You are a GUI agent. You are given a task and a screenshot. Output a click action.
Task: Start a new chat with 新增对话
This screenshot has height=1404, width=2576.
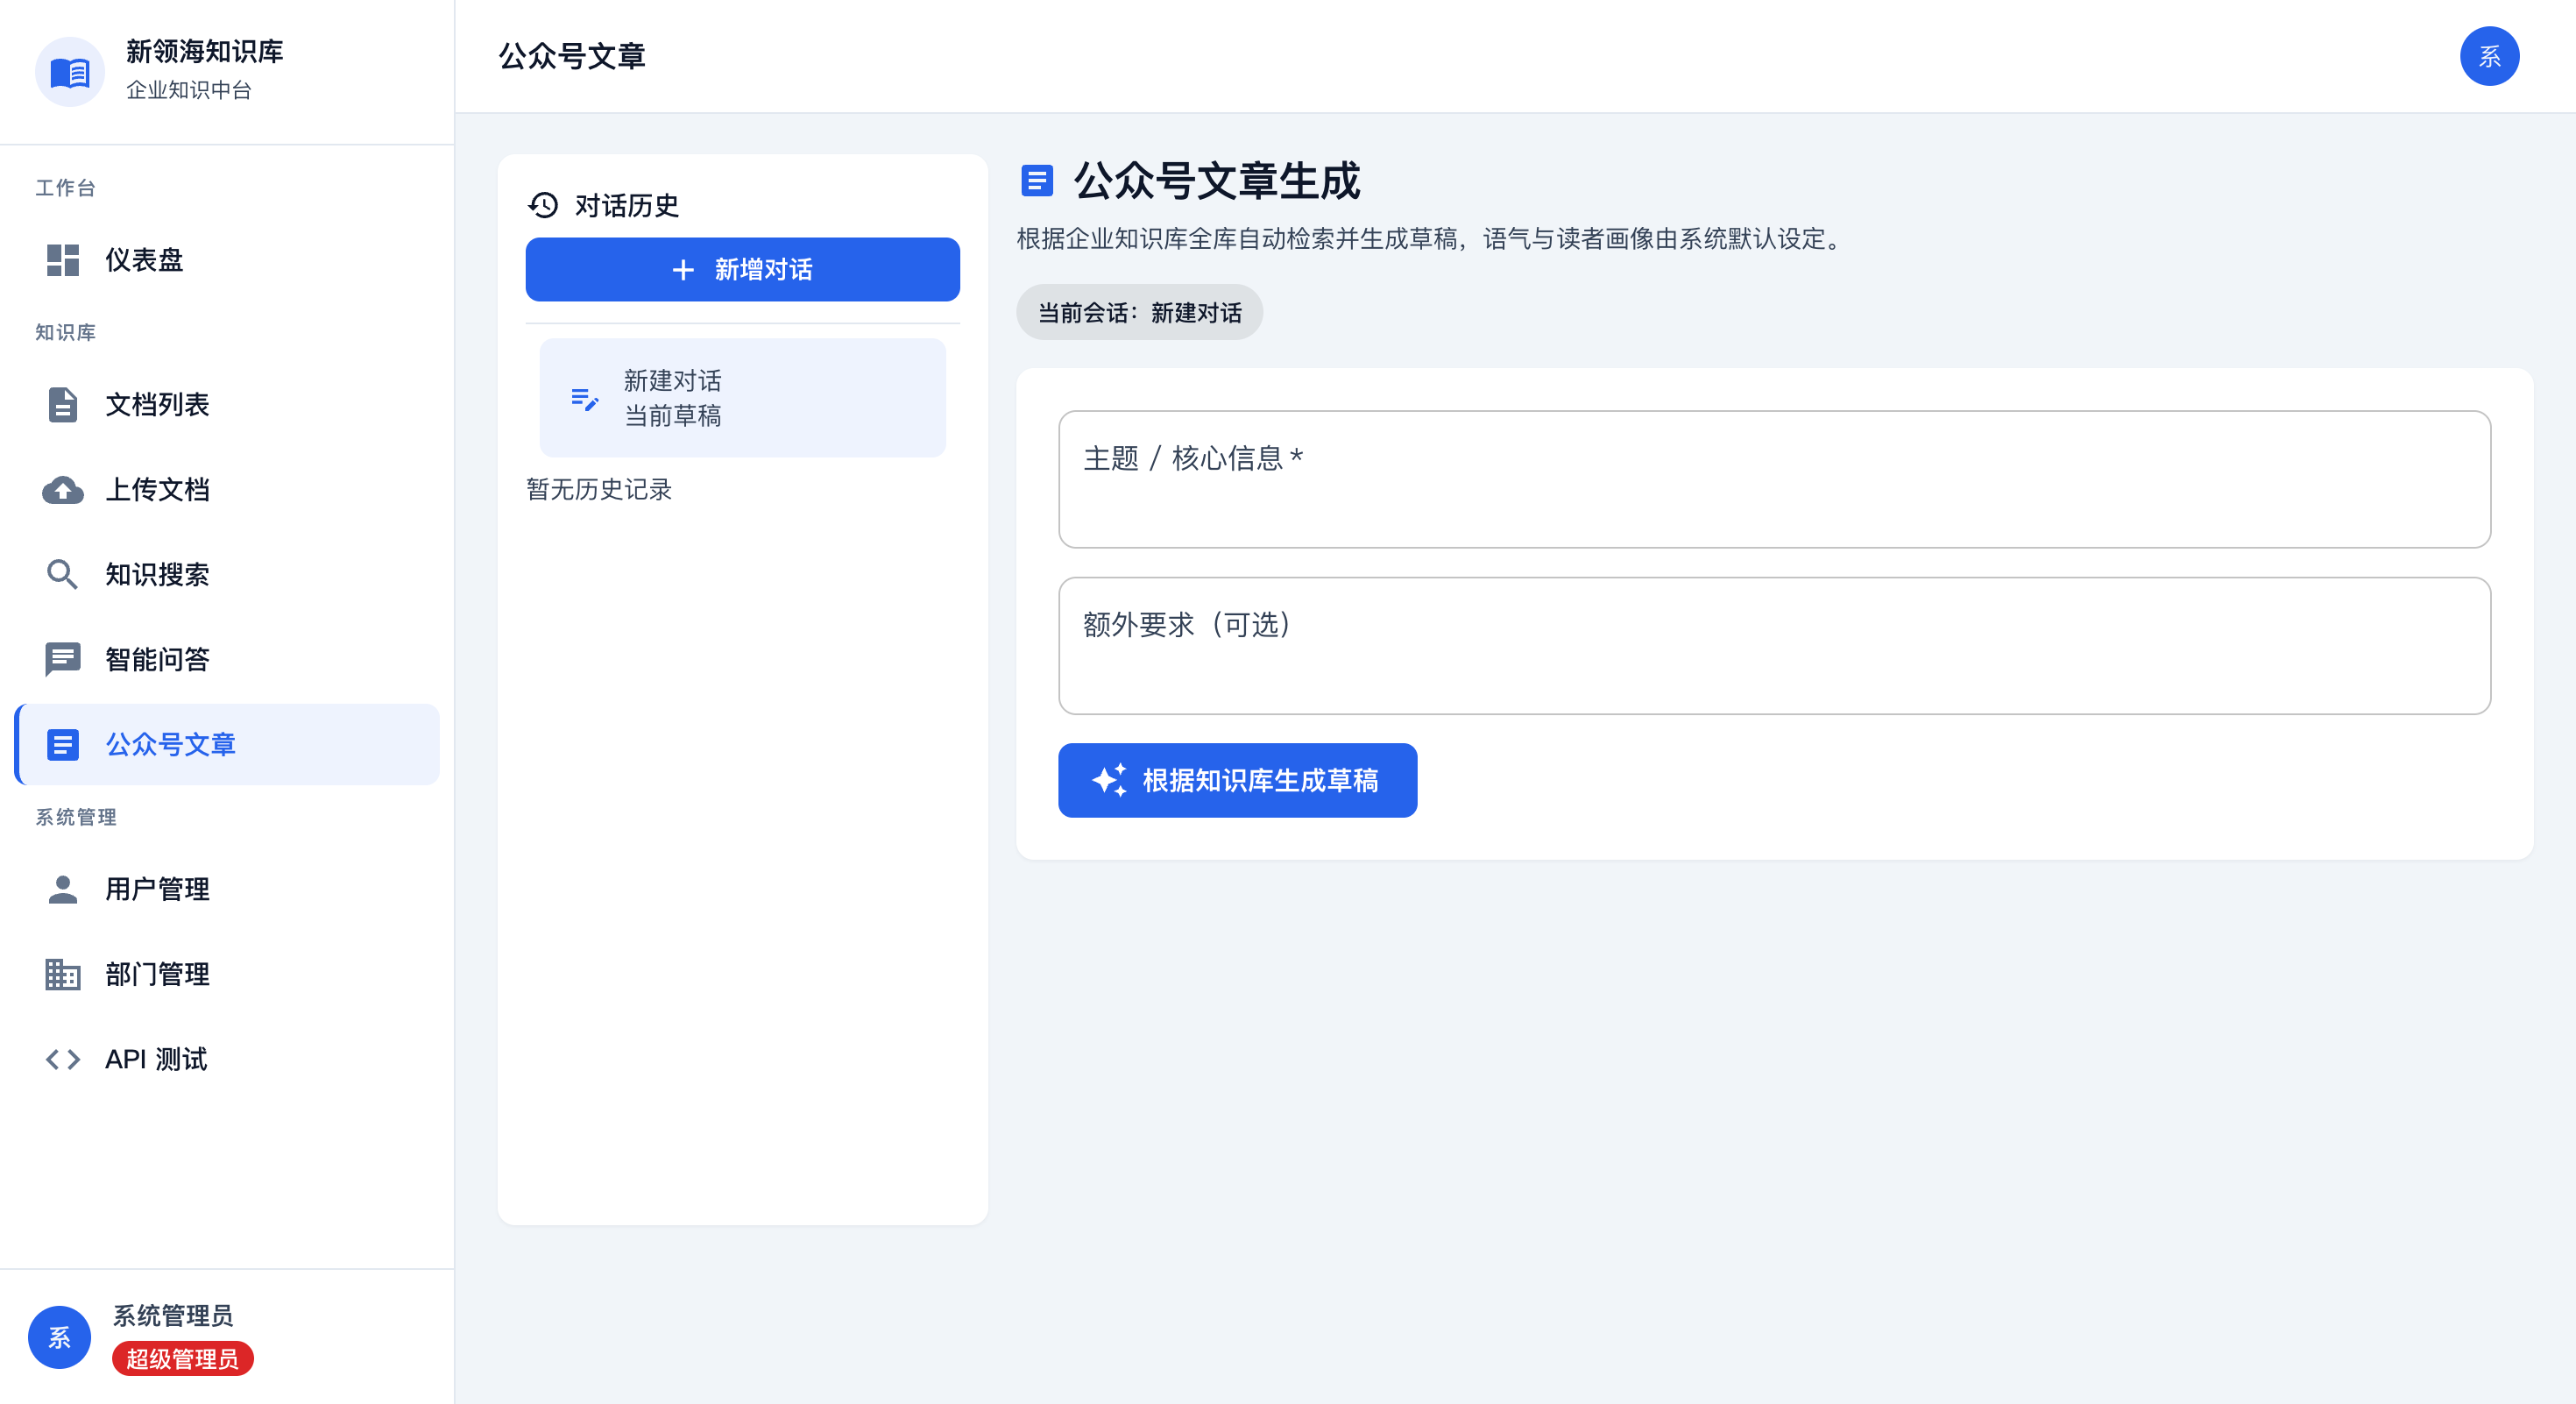[x=743, y=270]
